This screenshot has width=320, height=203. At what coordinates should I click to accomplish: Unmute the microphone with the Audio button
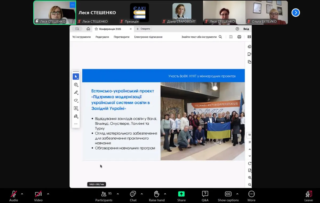point(14,196)
